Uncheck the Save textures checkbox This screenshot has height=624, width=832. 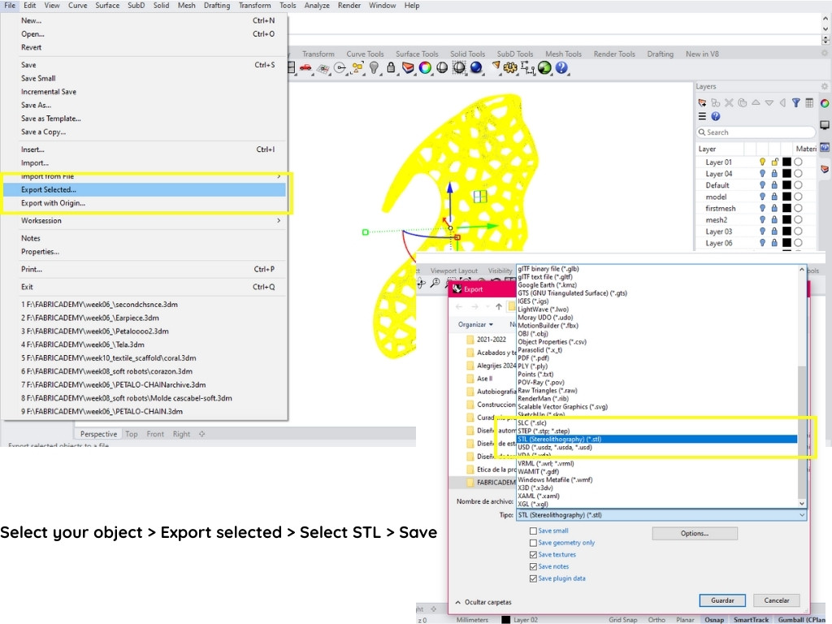[533, 554]
